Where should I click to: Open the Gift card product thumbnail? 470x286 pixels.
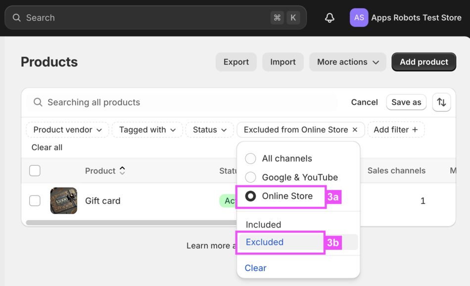click(x=64, y=200)
